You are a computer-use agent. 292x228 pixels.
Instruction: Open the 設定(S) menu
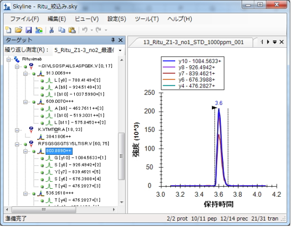(x=117, y=19)
